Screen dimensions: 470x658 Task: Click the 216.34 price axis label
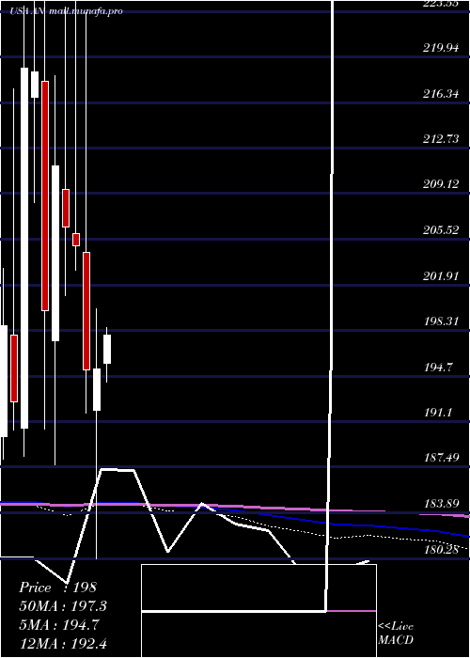(440, 93)
